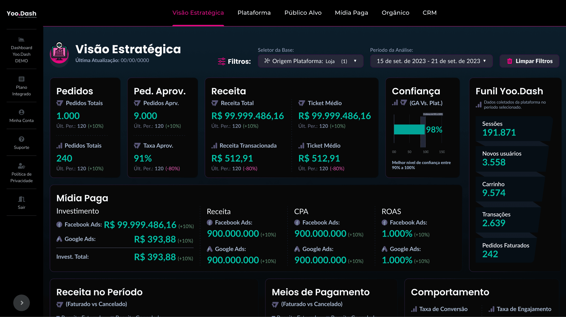
Task: Click the Yoo.Dash logo
Action: click(x=22, y=14)
